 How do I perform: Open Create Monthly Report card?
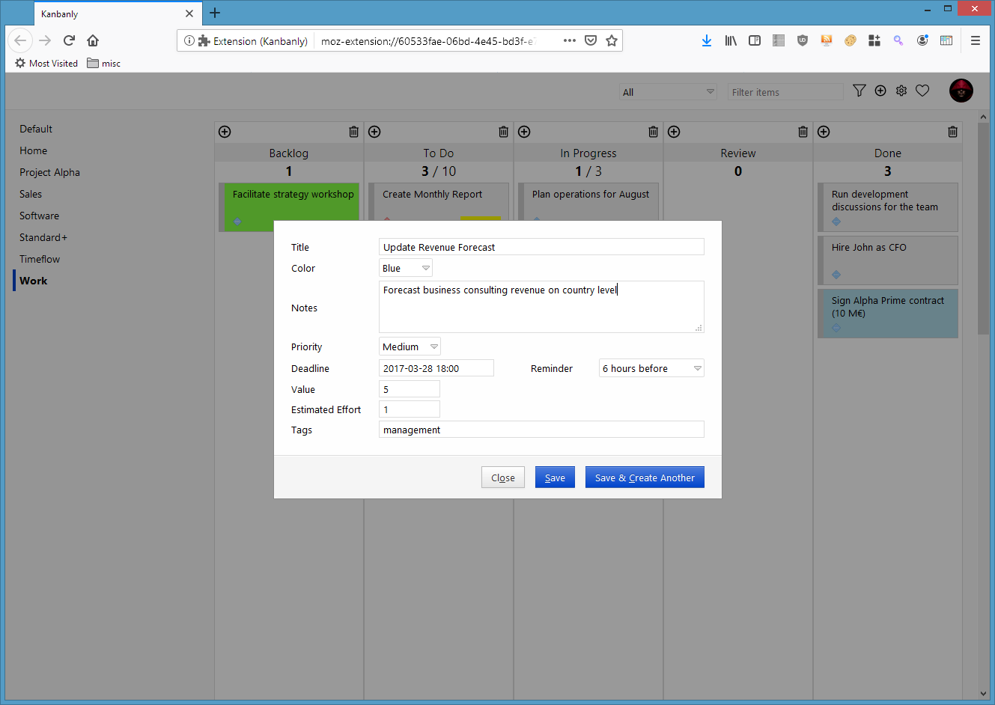pos(439,201)
